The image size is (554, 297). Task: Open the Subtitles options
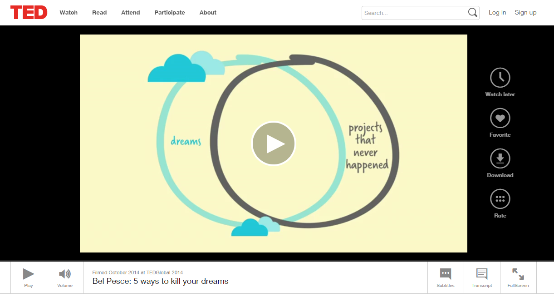(x=446, y=277)
